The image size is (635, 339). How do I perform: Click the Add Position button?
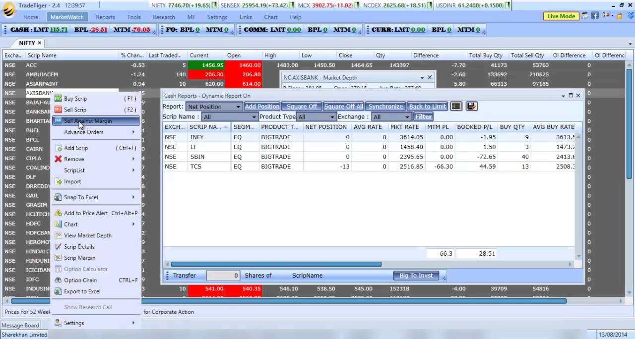262,107
